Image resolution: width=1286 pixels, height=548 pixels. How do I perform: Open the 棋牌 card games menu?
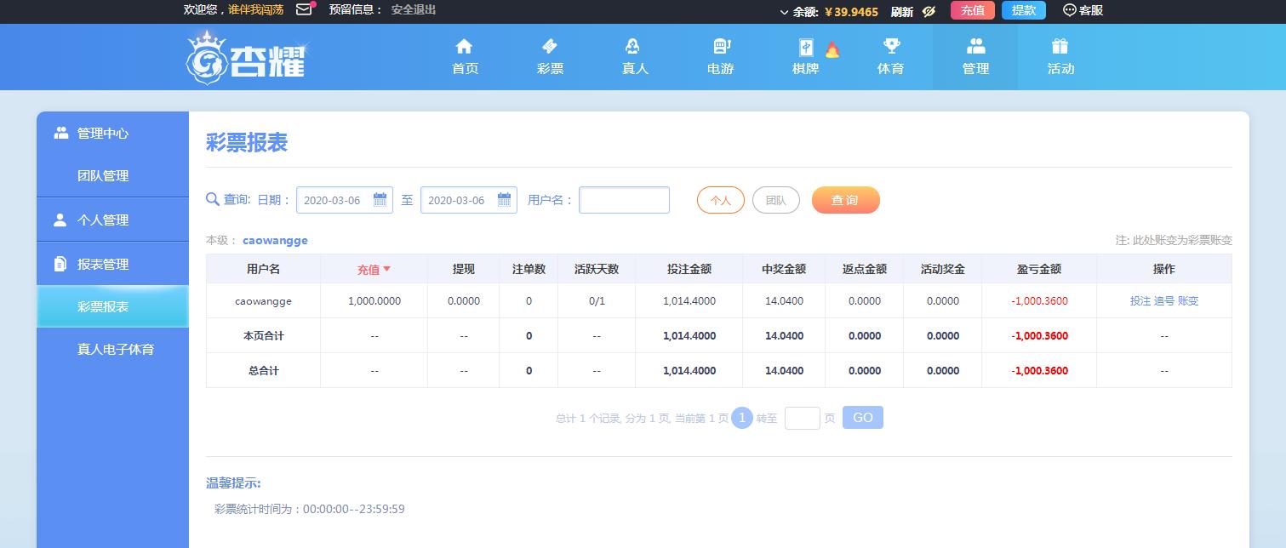(x=805, y=57)
